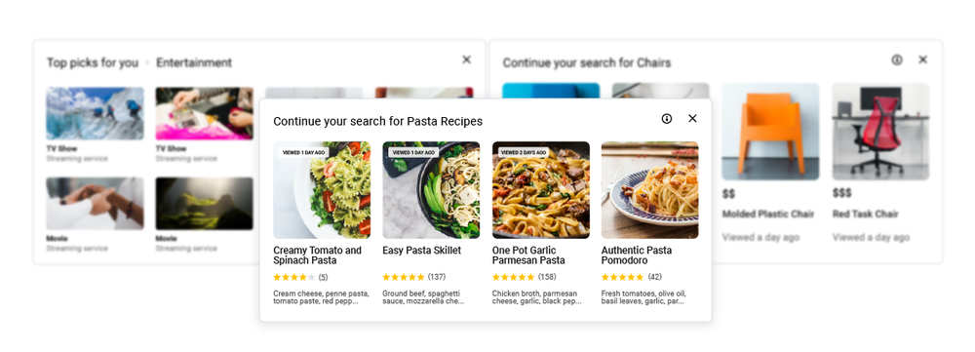This screenshot has width=975, height=352.
Task: Open One Pot Garlic Parmesan Pasta image
Action: point(541,190)
